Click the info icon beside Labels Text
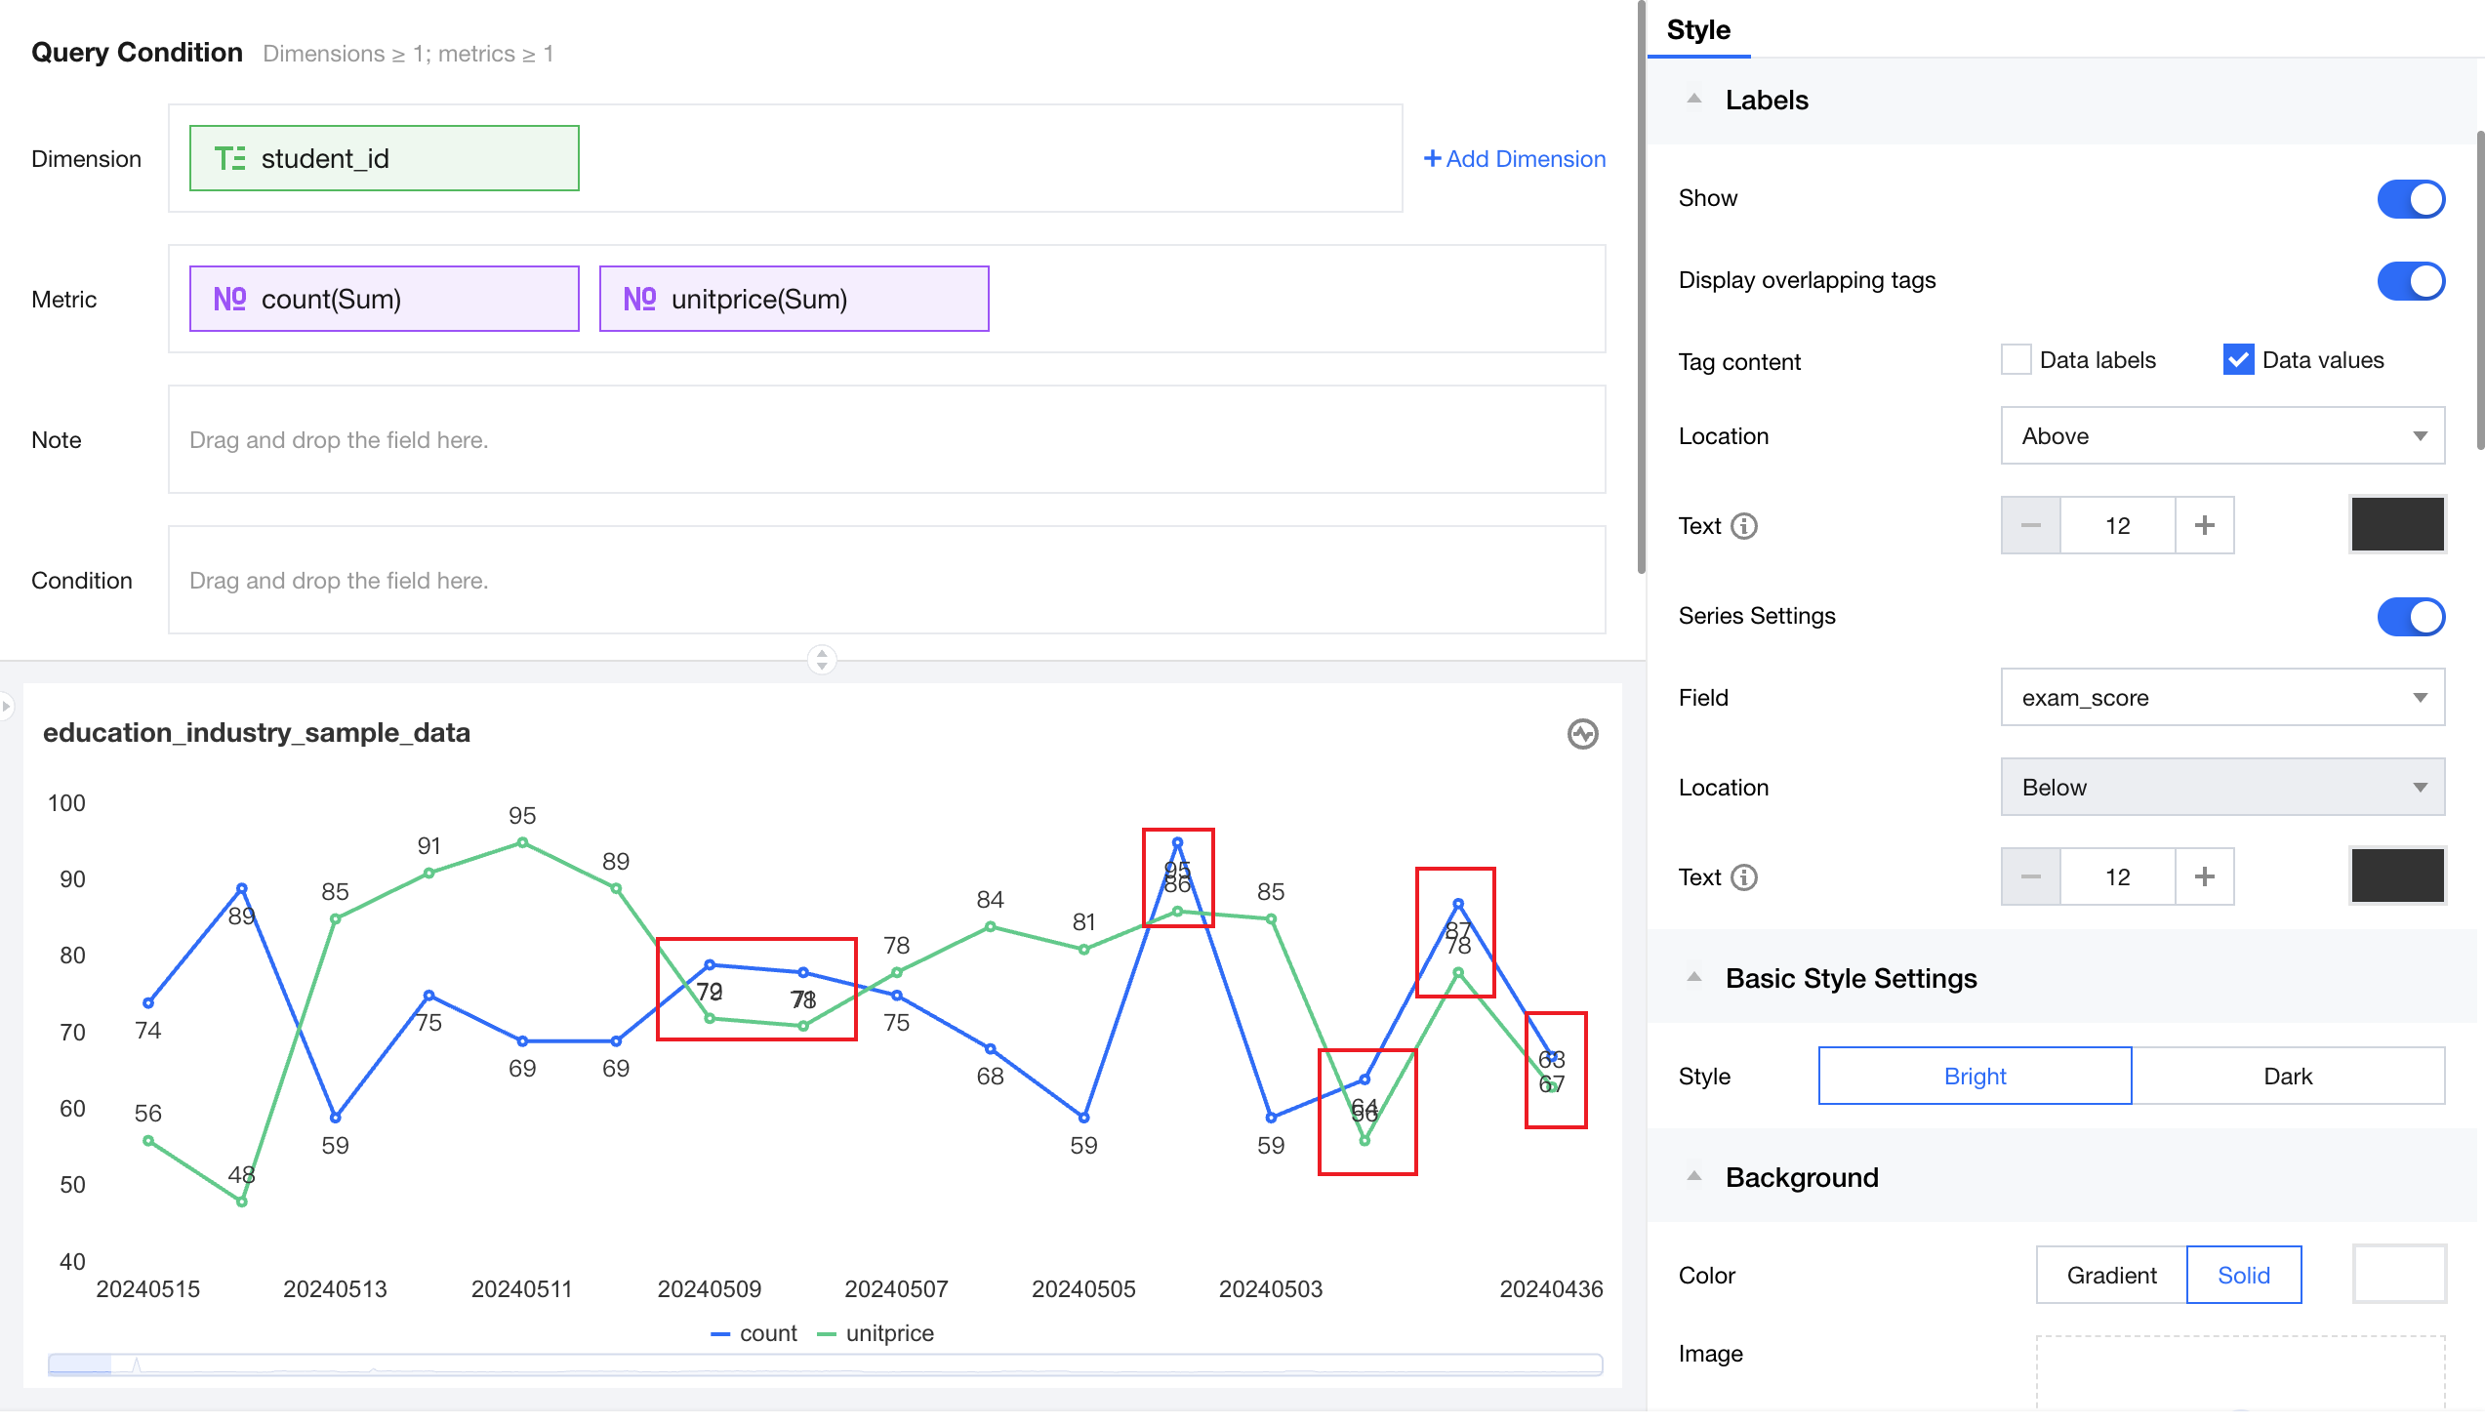The image size is (2485, 1425). 1743,526
